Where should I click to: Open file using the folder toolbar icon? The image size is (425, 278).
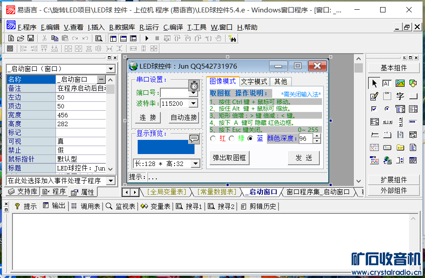(20, 39)
